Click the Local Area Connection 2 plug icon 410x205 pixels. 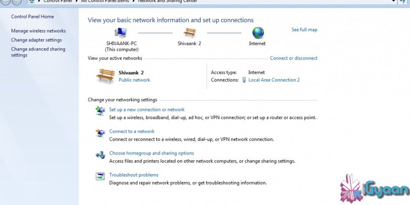point(244,80)
